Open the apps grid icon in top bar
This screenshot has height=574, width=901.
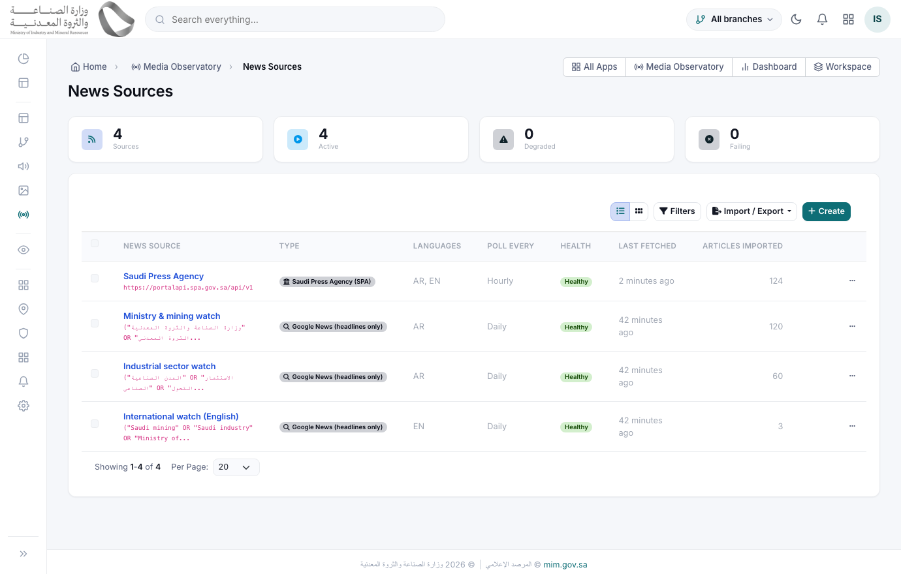[848, 20]
